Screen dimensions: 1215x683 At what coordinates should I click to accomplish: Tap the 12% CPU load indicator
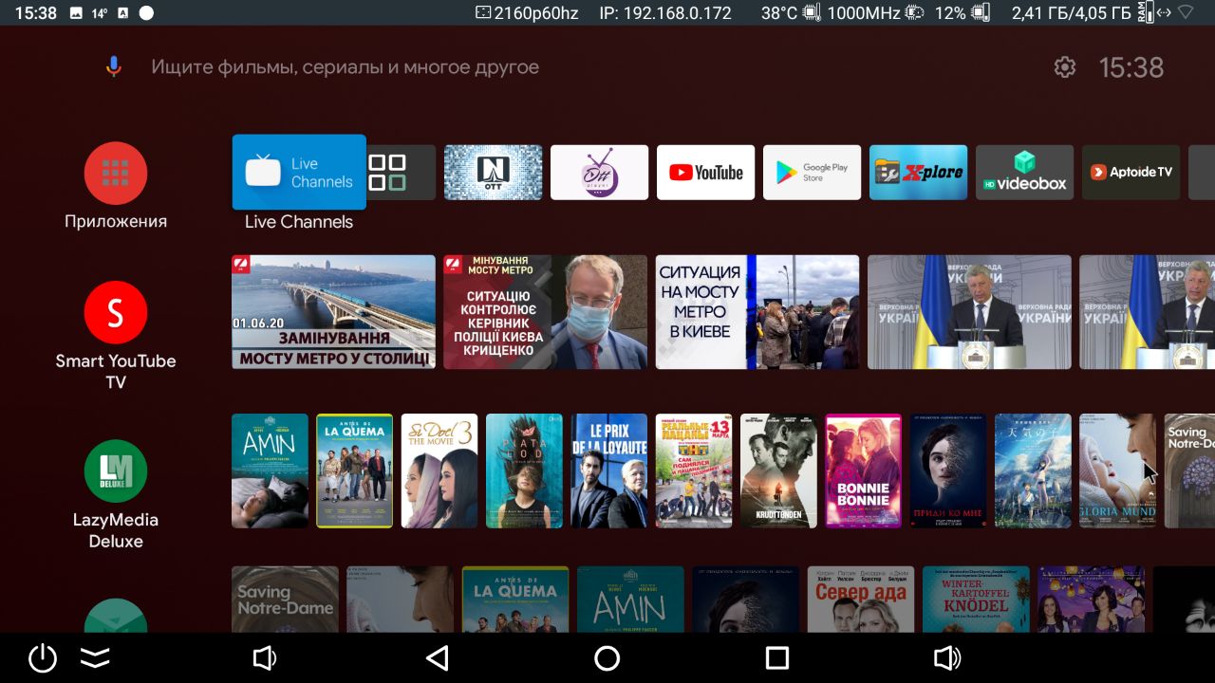(962, 13)
